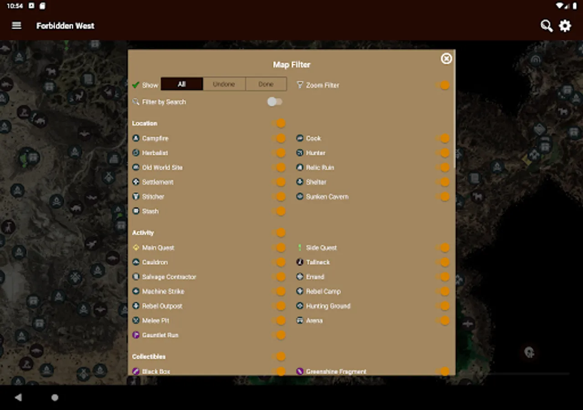This screenshot has width=583, height=410.
Task: Disable the Stash switch
Action: coord(278,211)
